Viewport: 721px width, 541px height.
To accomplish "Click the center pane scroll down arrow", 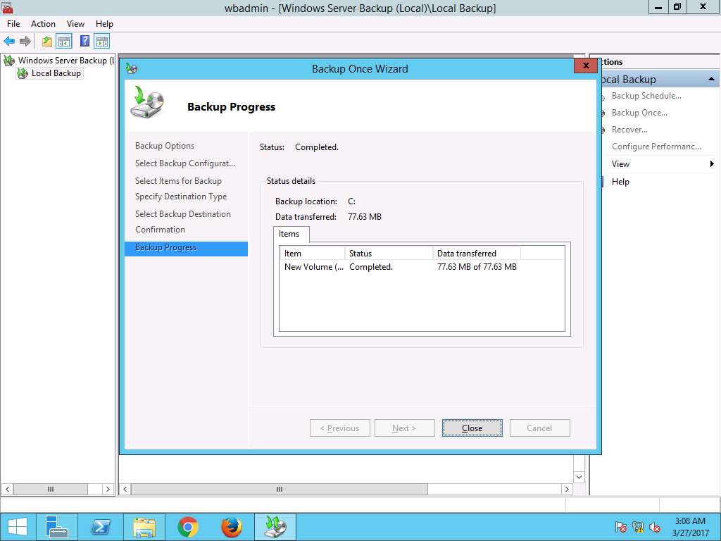I will tap(579, 477).
